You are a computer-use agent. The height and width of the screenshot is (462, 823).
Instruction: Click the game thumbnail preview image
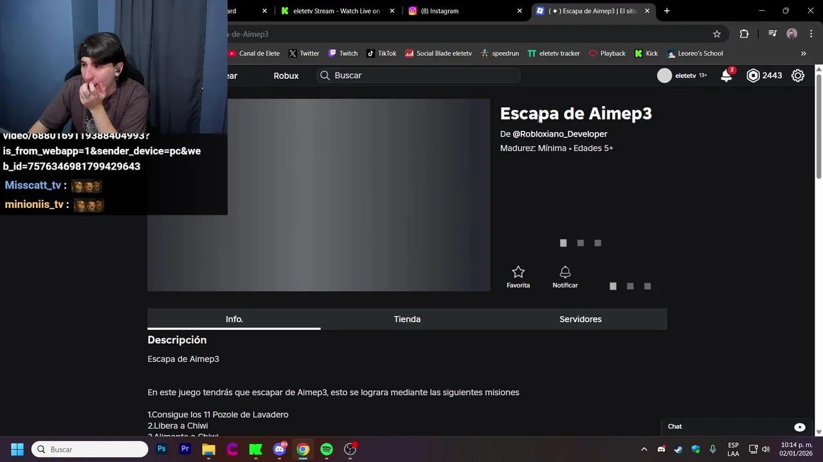(319, 195)
